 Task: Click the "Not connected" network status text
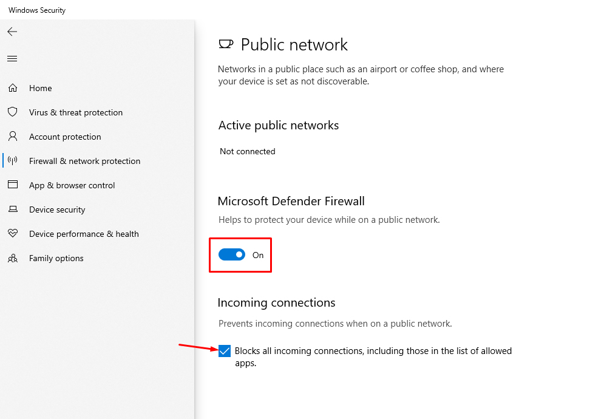248,151
